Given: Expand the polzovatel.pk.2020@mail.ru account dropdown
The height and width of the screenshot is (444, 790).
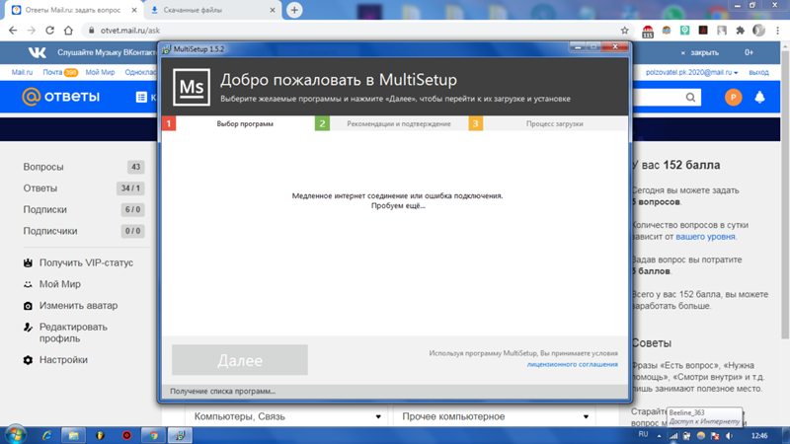Looking at the screenshot, I should (x=692, y=72).
